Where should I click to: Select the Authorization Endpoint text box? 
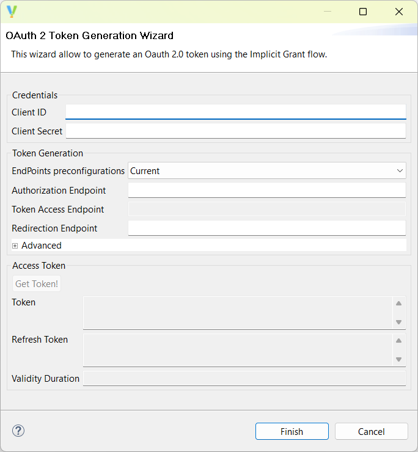point(267,190)
